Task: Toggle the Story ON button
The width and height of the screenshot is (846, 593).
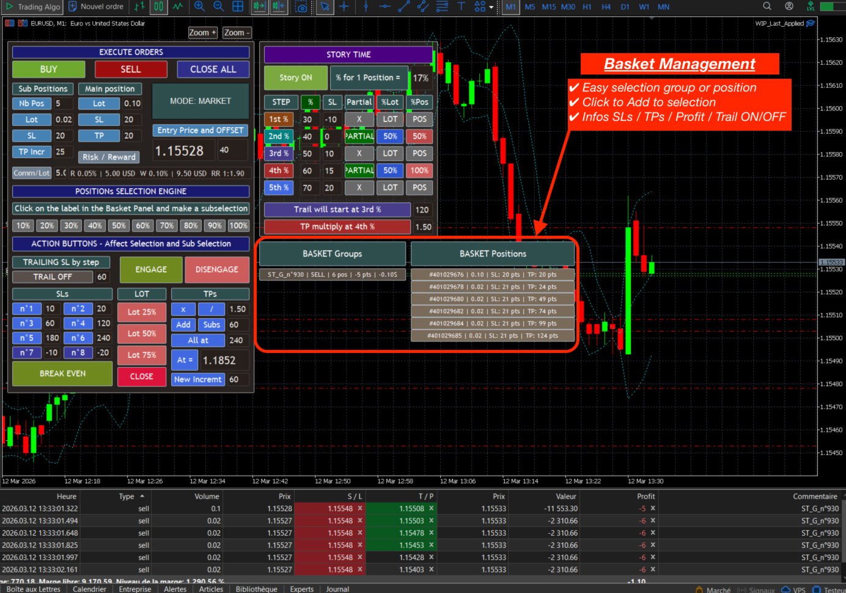Action: tap(296, 78)
